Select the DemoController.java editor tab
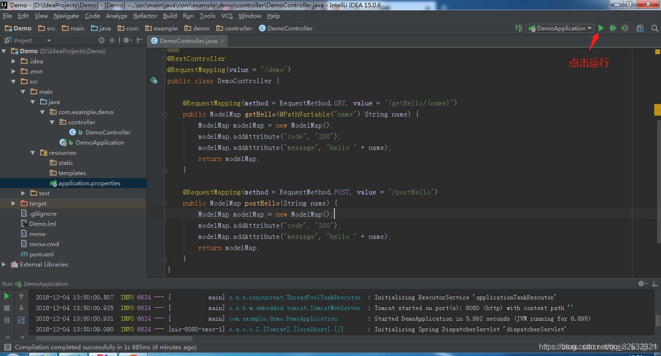Viewport: 661px width, 356px height. pyautogui.click(x=188, y=41)
